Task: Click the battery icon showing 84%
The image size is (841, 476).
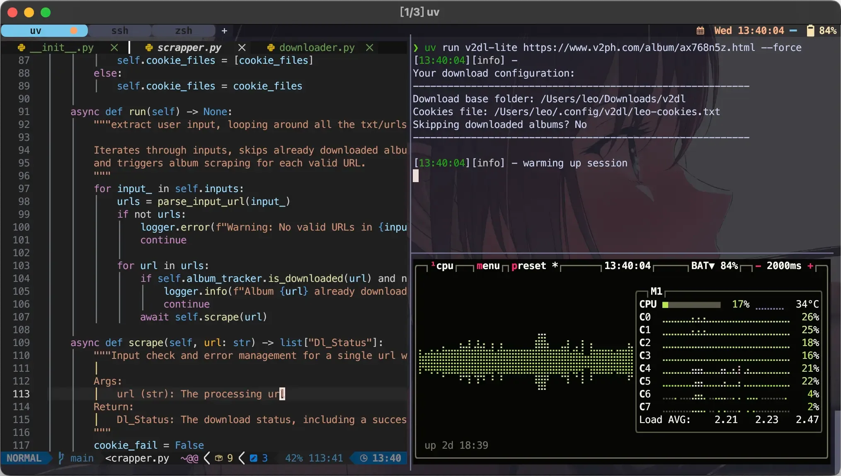Action: pos(810,31)
